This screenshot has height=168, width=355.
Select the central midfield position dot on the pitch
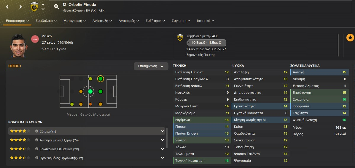[x=90, y=91]
